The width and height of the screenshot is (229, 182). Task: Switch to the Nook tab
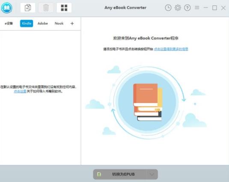[x=59, y=24]
